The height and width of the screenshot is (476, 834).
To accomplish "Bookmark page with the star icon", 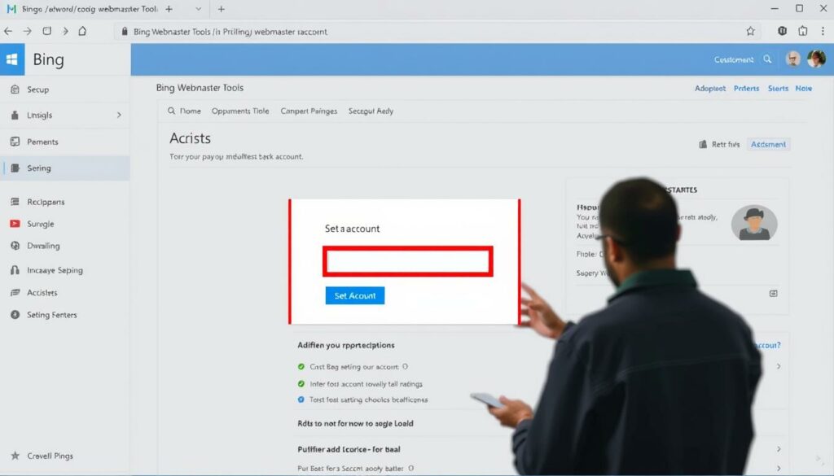I will tap(750, 32).
